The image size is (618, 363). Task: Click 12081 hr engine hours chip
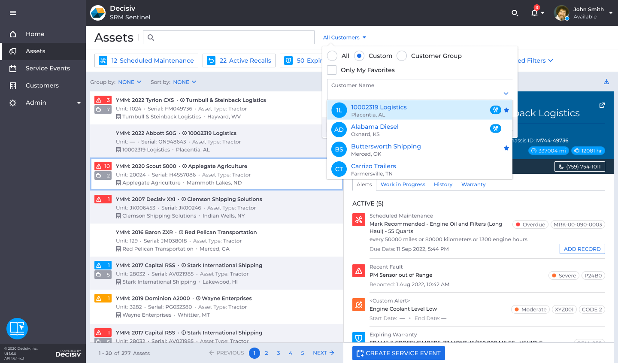tap(588, 151)
